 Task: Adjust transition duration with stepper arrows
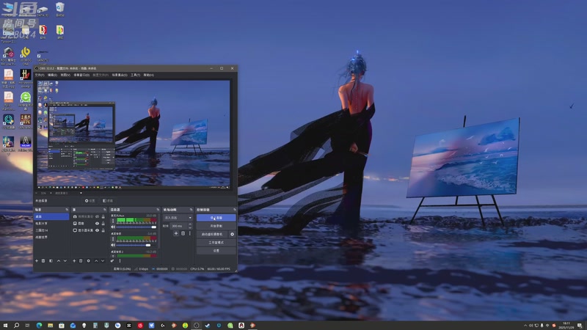[x=190, y=226]
